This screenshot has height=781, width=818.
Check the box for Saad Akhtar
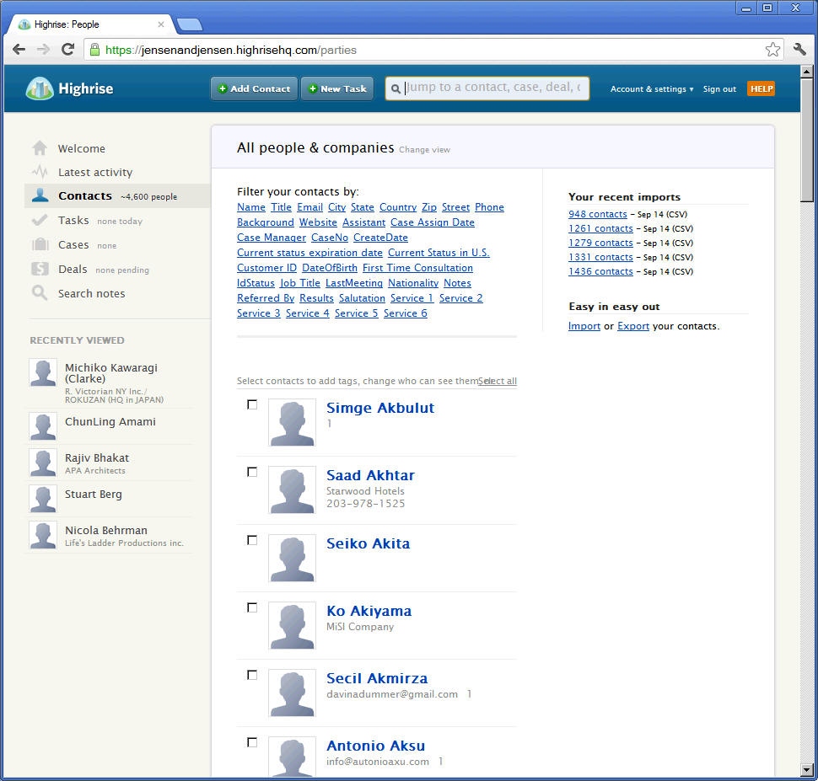pyautogui.click(x=252, y=472)
